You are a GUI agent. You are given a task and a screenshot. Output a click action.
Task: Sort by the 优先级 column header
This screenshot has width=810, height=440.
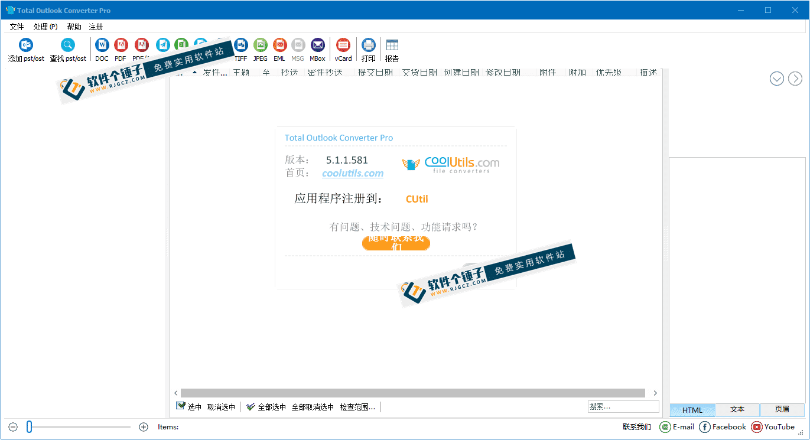coord(609,72)
